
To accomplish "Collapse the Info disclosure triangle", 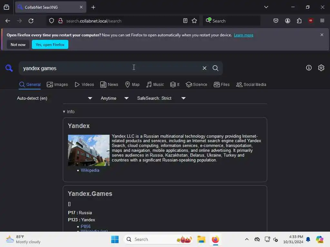I will (x=64, y=112).
